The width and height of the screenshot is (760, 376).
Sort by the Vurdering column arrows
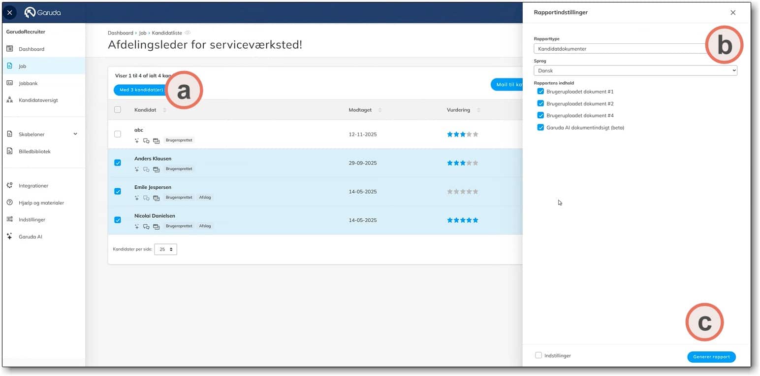pyautogui.click(x=478, y=110)
